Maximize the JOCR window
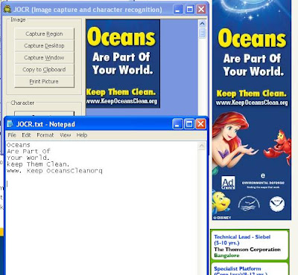Viewport: 298px width, 275px height. pyautogui.click(x=190, y=10)
